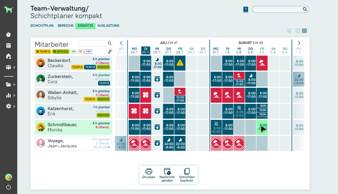
Task: Switch to the Auslastung tab
Action: pos(108,26)
